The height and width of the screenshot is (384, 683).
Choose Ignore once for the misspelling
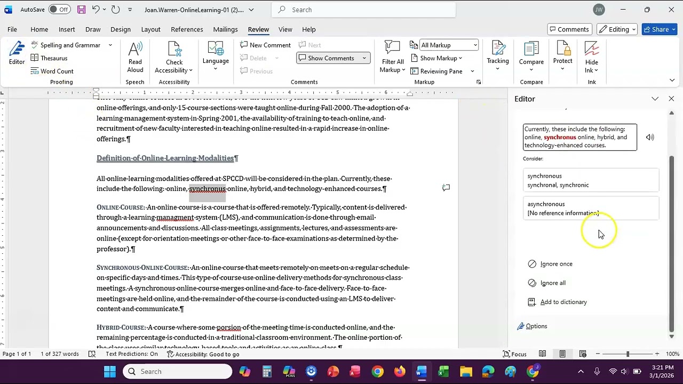(x=550, y=264)
